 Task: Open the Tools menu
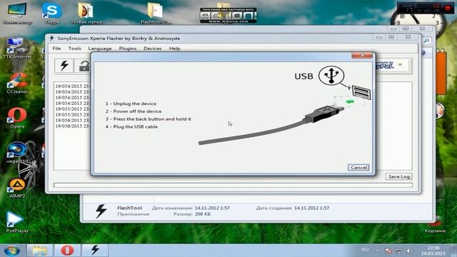pos(74,49)
